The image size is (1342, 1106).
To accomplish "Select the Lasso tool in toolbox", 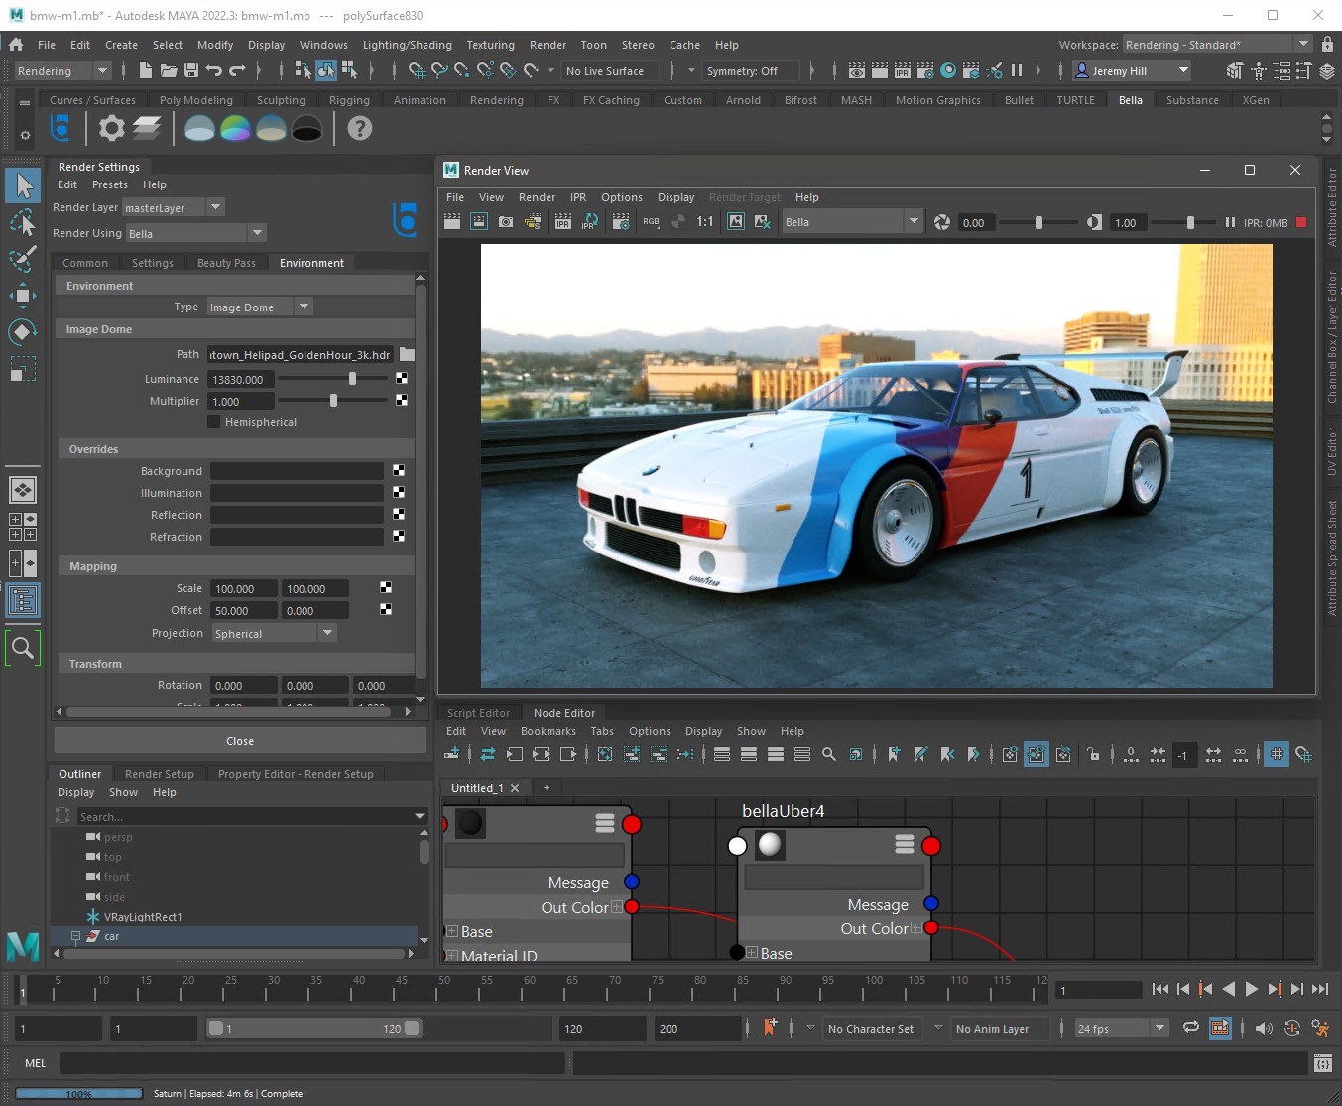I will pos(23,222).
